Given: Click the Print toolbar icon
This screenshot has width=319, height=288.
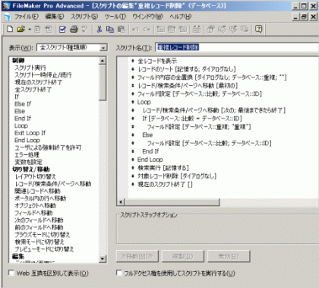Looking at the screenshot, I should (74, 29).
